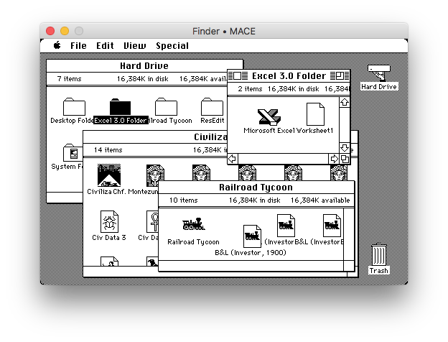Click the Trash can icon
The image size is (448, 342).
tap(379, 254)
